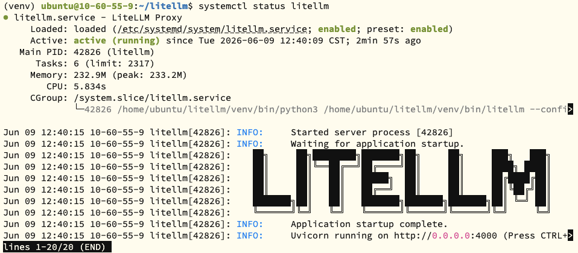
Task: Click the green status dot before litellm.service
Action: 5,18
